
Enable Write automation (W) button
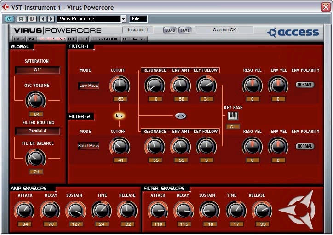click(32, 19)
